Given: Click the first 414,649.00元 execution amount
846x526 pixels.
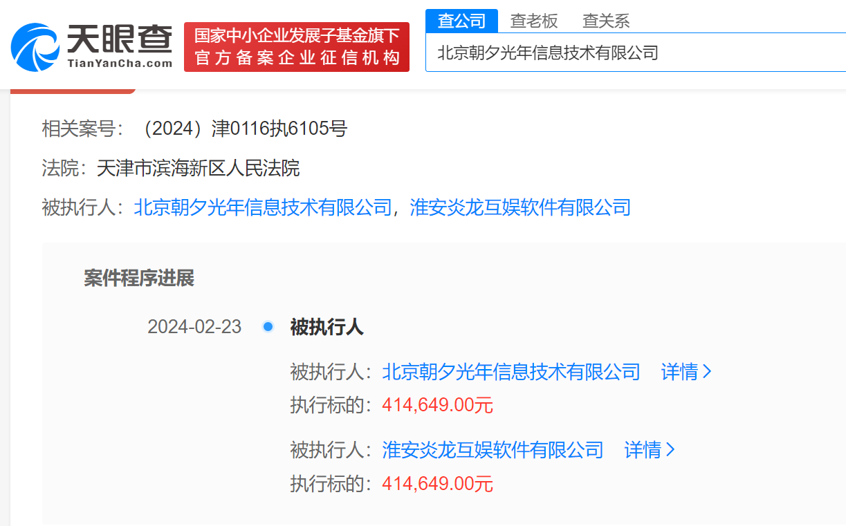Looking at the screenshot, I should (437, 405).
